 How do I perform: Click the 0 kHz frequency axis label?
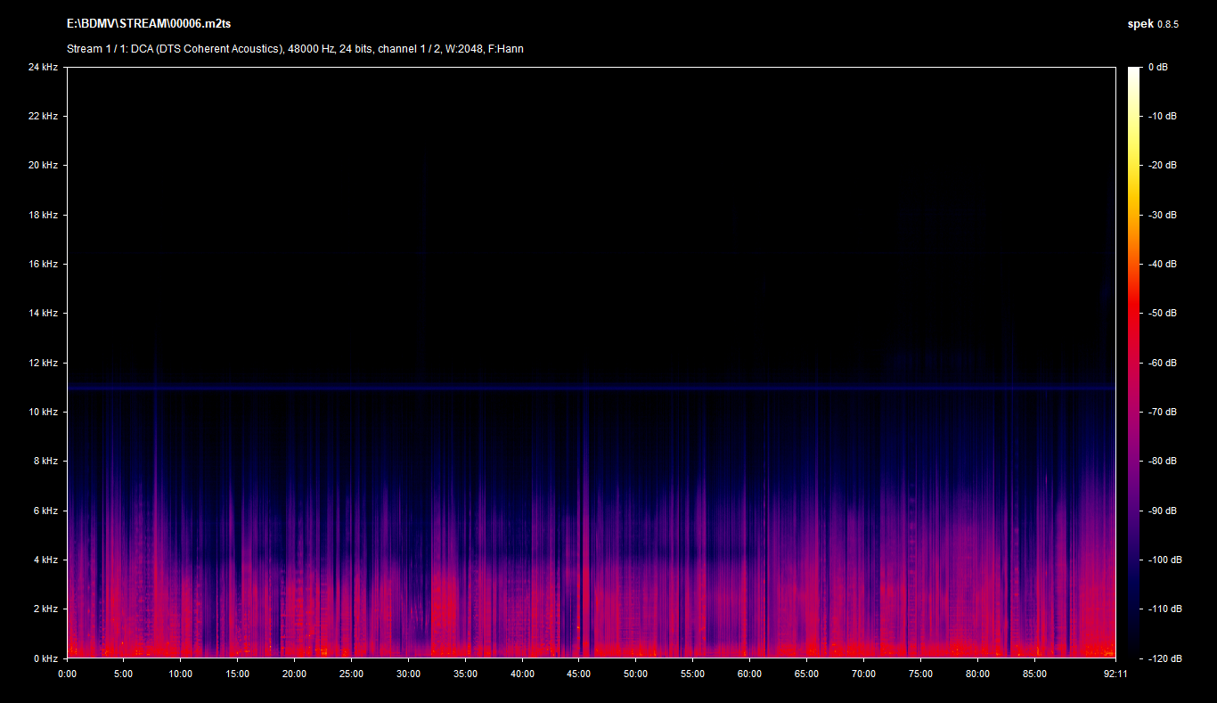(45, 658)
